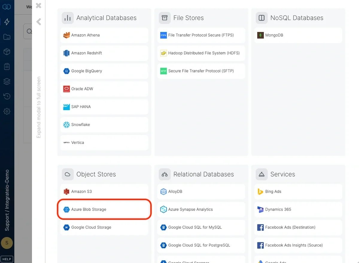Viewport: 359px width, 263px height.
Task: Click the File Stores heading
Action: coord(188,18)
